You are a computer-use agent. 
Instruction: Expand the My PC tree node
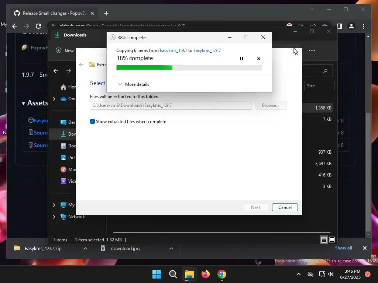(54, 205)
